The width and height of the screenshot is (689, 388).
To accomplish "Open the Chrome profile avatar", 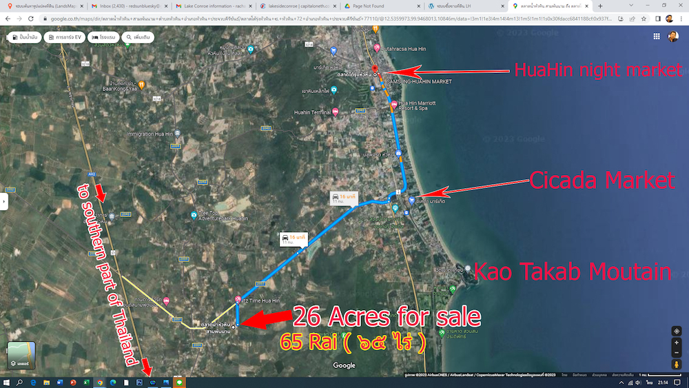I will click(x=669, y=19).
